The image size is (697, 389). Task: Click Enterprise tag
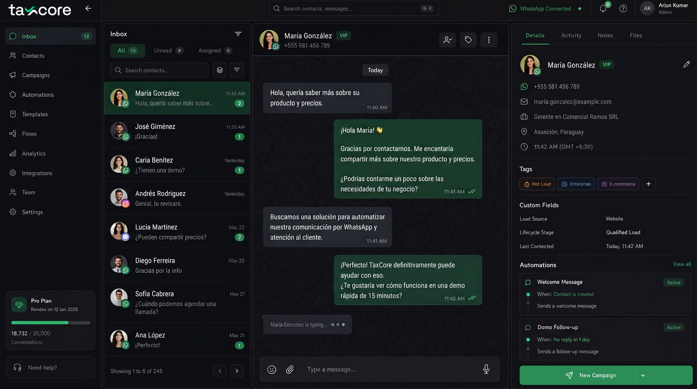(x=576, y=184)
